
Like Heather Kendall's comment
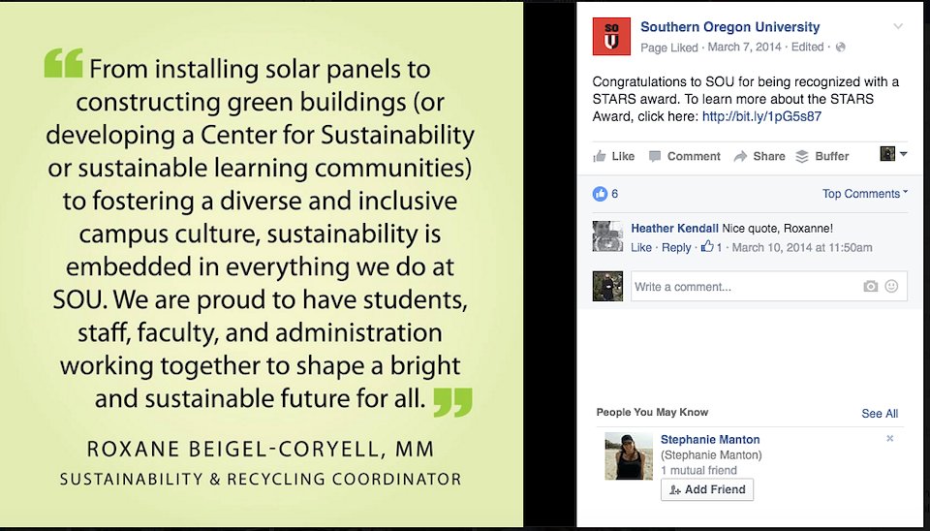(641, 247)
